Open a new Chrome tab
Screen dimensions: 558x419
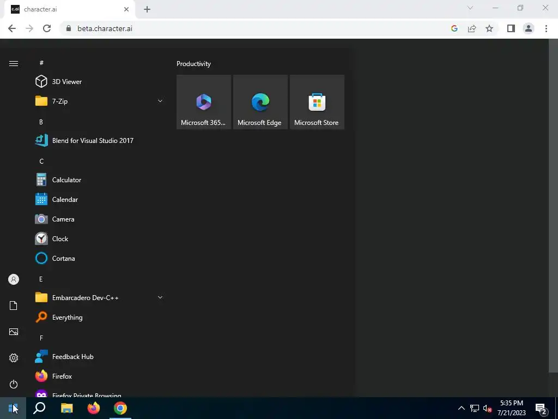pyautogui.click(x=147, y=9)
